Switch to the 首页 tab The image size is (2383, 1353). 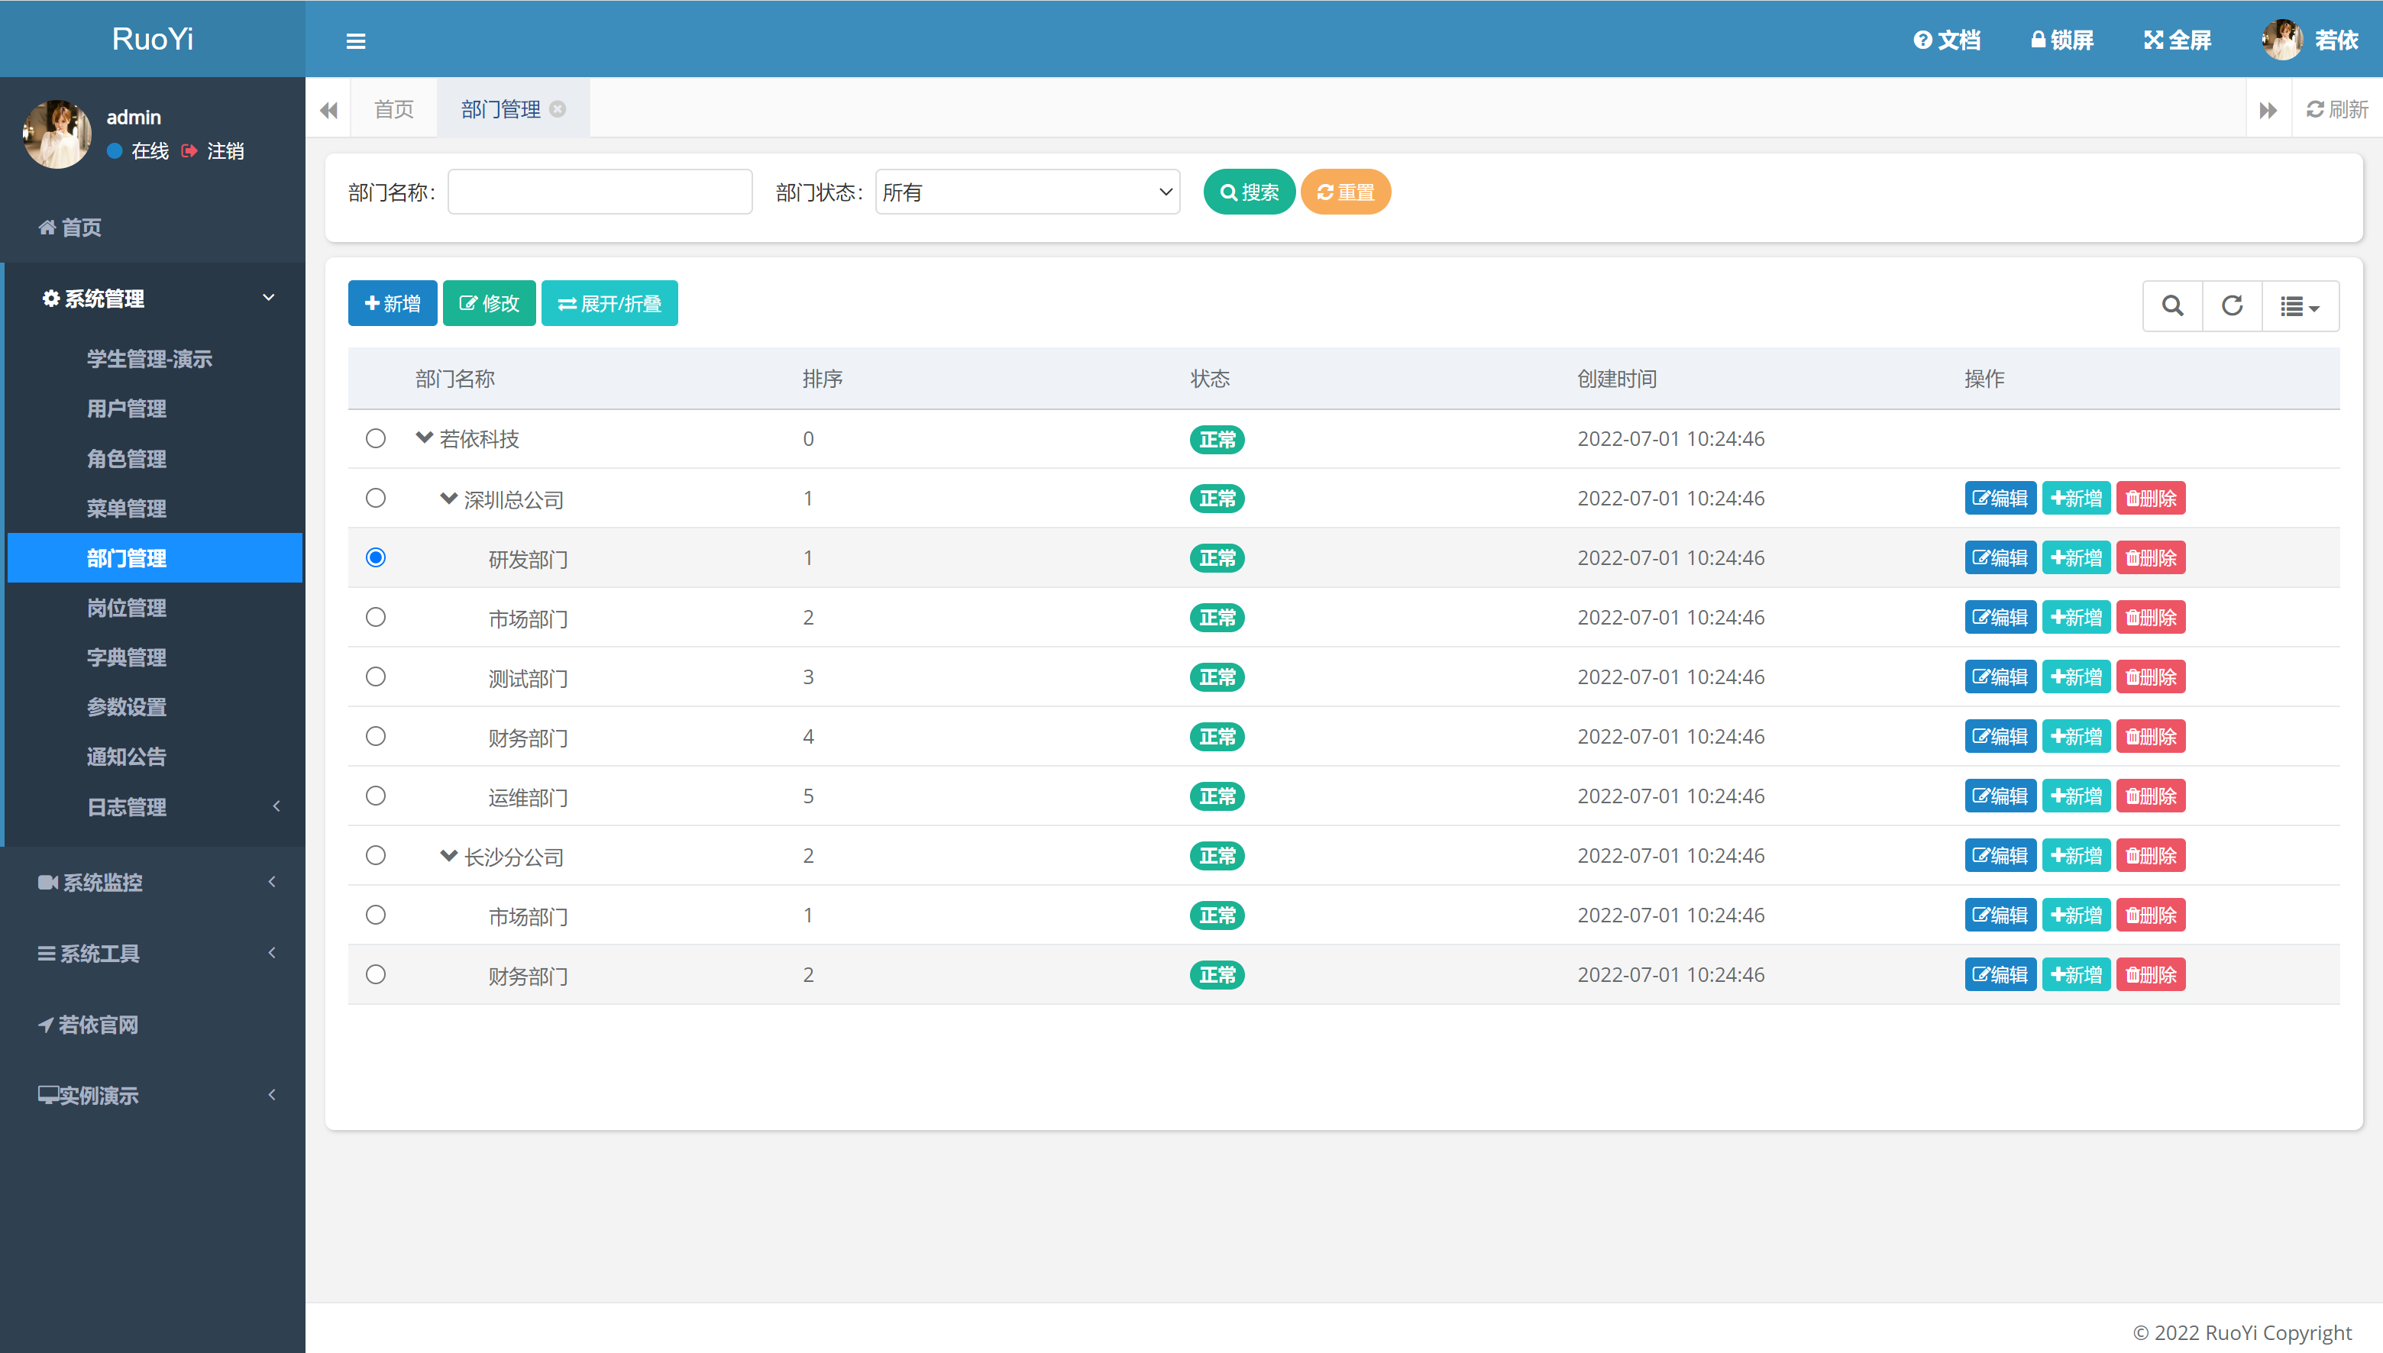click(394, 108)
